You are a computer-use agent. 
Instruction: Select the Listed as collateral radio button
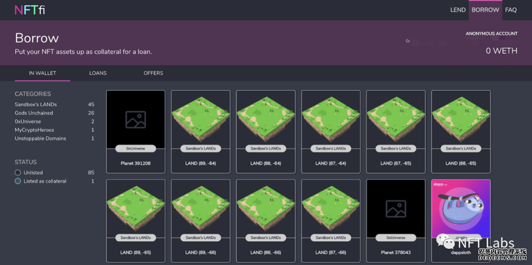coord(18,181)
